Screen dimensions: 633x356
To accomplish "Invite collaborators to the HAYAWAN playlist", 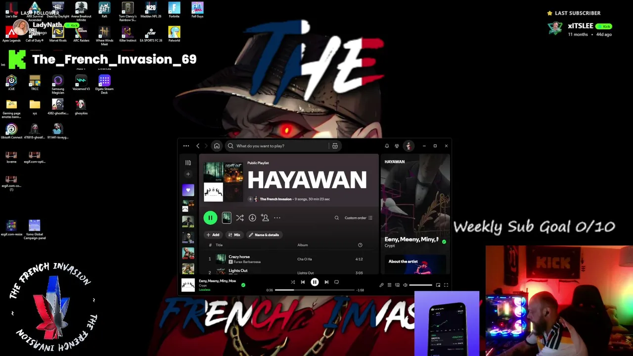I will click(265, 218).
